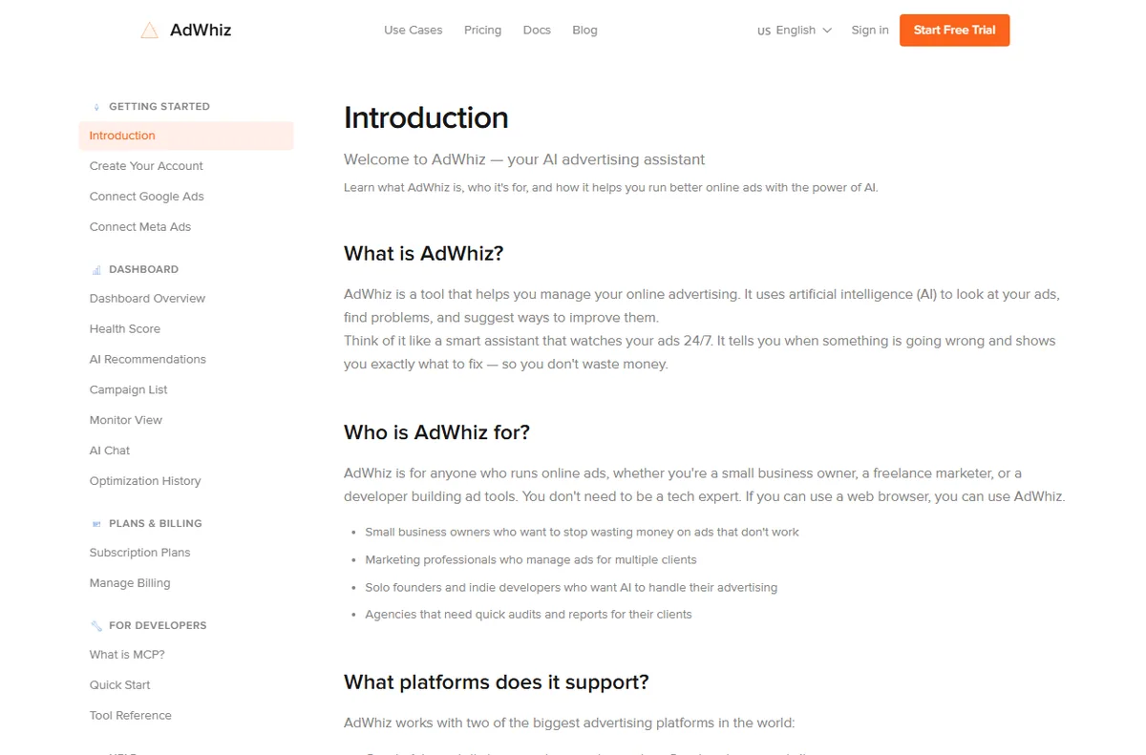This screenshot has width=1146, height=755.
Task: Click the DASHBOARD section header
Action: pyautogui.click(x=143, y=270)
